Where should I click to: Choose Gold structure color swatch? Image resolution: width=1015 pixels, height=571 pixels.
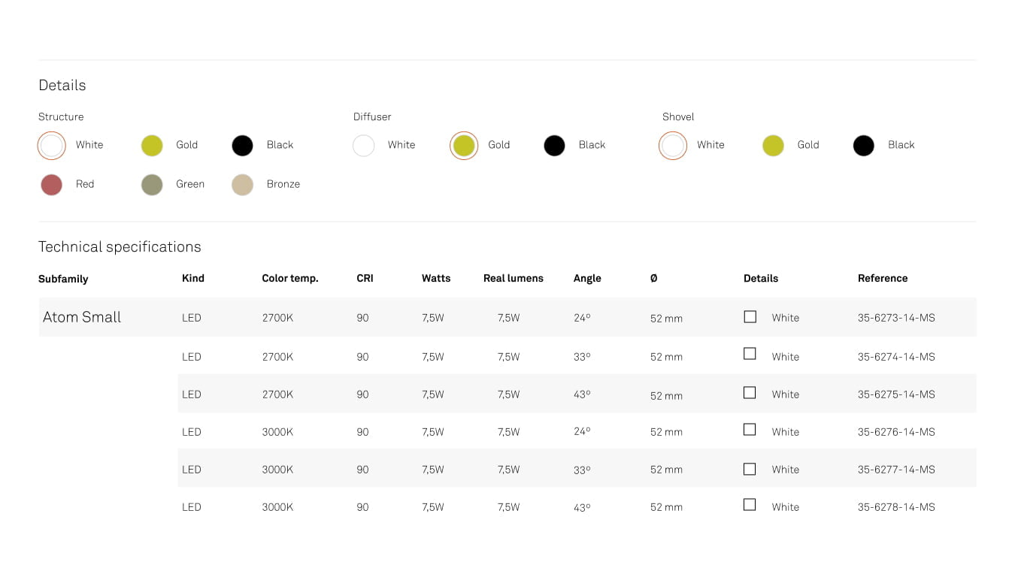click(152, 146)
